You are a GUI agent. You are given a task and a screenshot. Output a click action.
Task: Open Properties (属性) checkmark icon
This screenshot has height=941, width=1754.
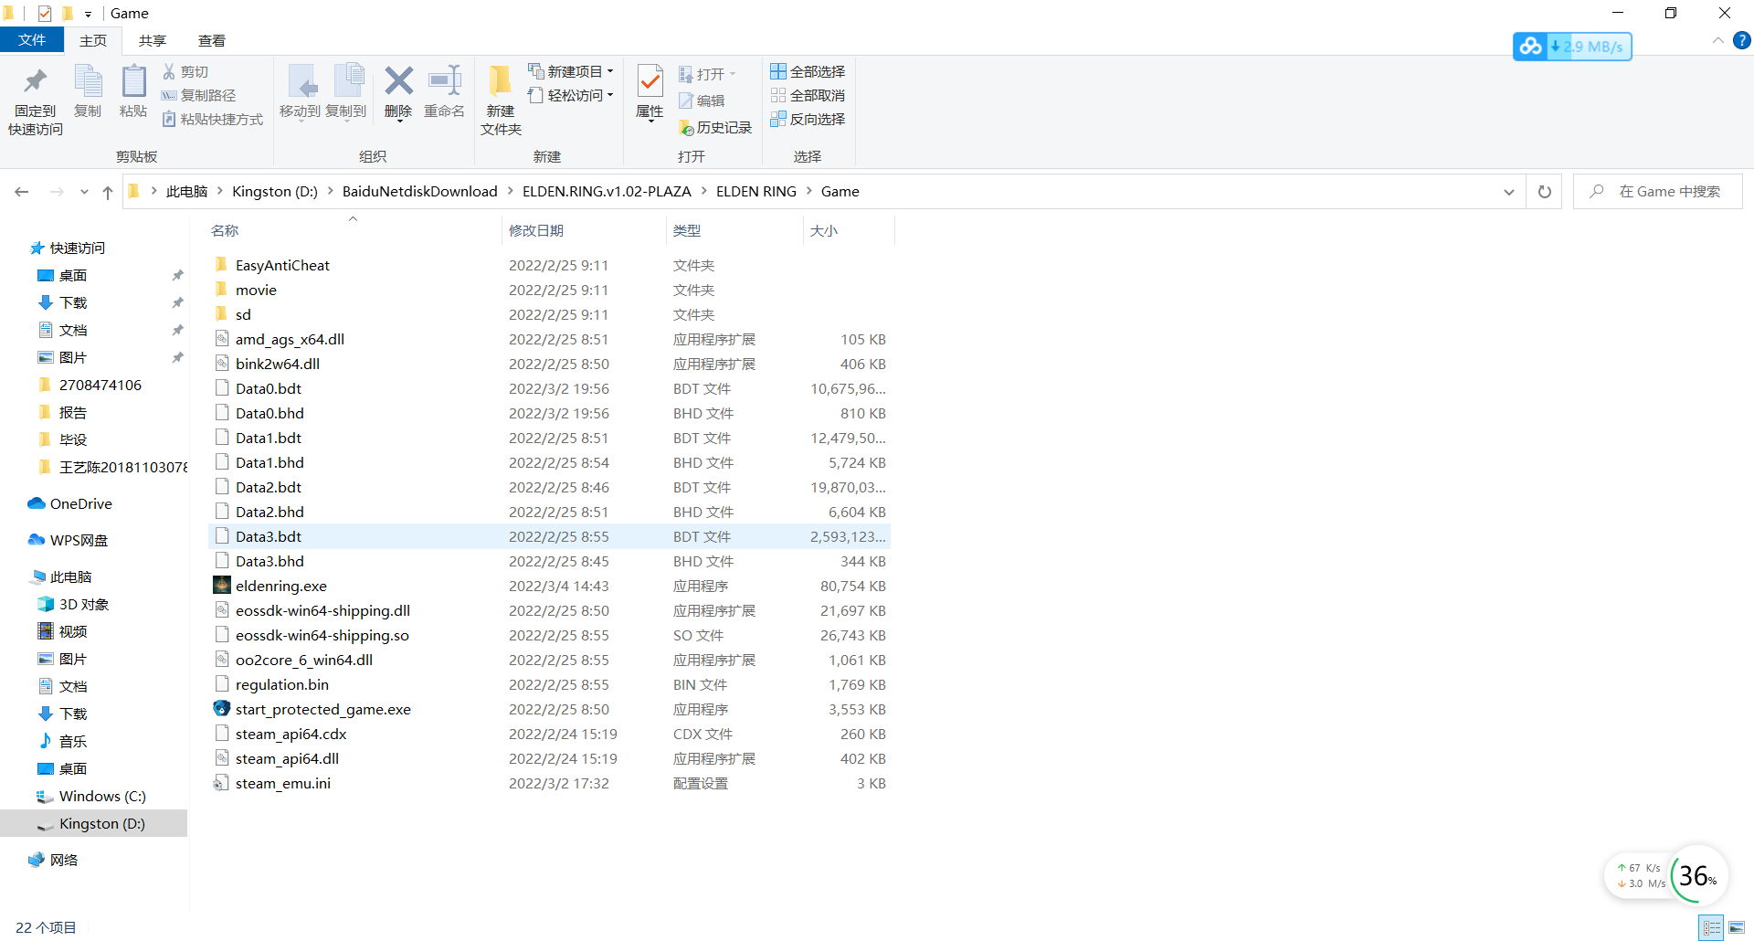click(x=650, y=81)
